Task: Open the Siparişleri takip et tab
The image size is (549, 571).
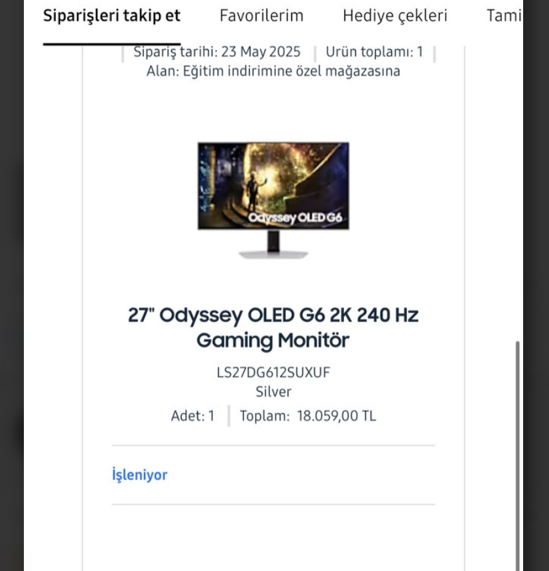Action: coord(111,16)
